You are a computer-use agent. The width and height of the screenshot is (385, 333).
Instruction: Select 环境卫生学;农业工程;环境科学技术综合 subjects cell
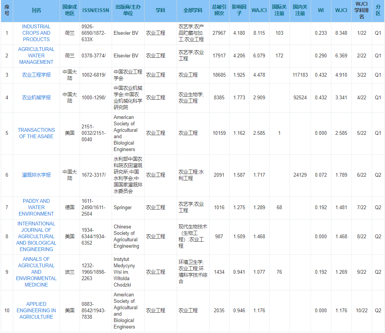(x=193, y=272)
